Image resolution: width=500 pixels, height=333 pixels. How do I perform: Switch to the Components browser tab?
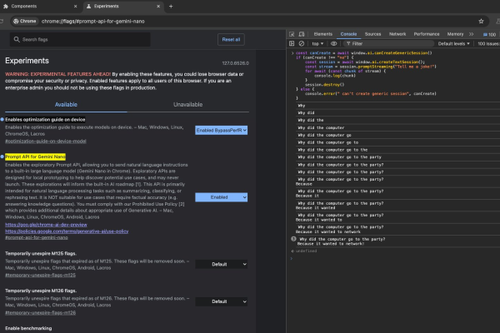24,6
